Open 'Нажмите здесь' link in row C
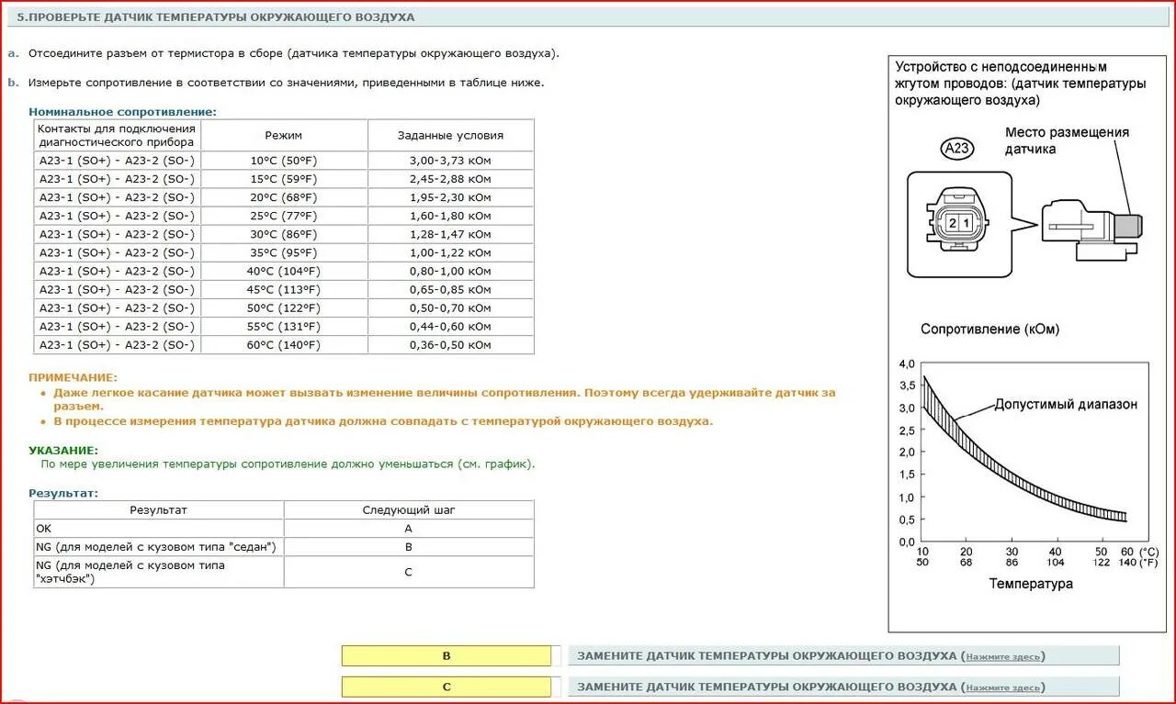Image resolution: width=1176 pixels, height=704 pixels. [x=1003, y=687]
